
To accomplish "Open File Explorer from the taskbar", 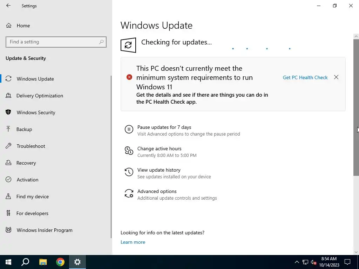I will pos(43,262).
